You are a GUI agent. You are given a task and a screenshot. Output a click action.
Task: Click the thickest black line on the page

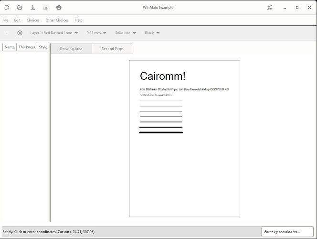[x=161, y=132]
